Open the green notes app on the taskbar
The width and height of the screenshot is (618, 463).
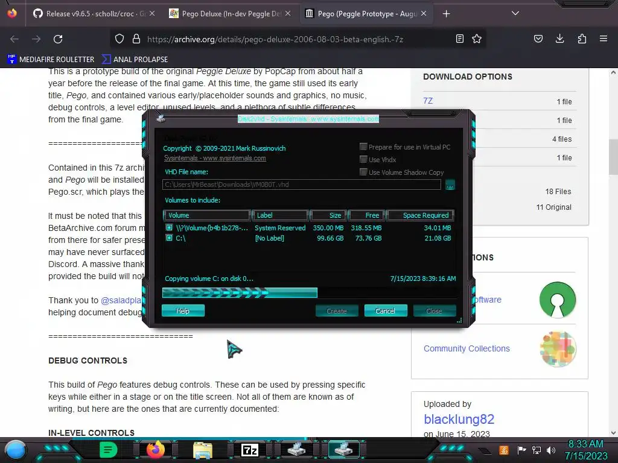click(x=109, y=450)
